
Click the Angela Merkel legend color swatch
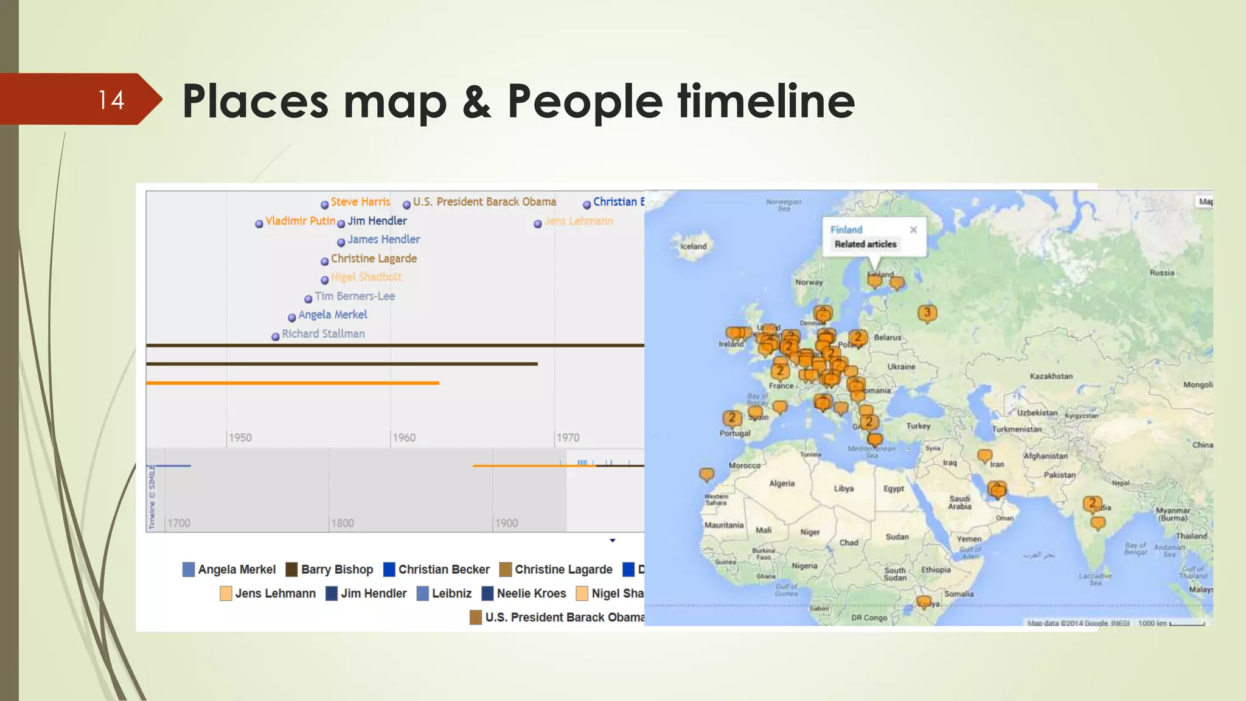click(x=189, y=570)
